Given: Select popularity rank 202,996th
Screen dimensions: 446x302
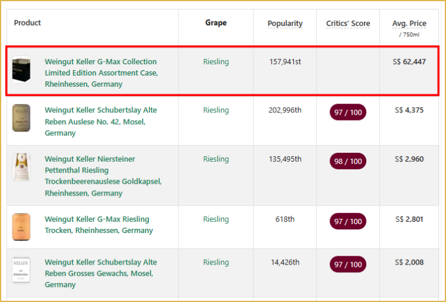Looking at the screenshot, I should 285,110.
